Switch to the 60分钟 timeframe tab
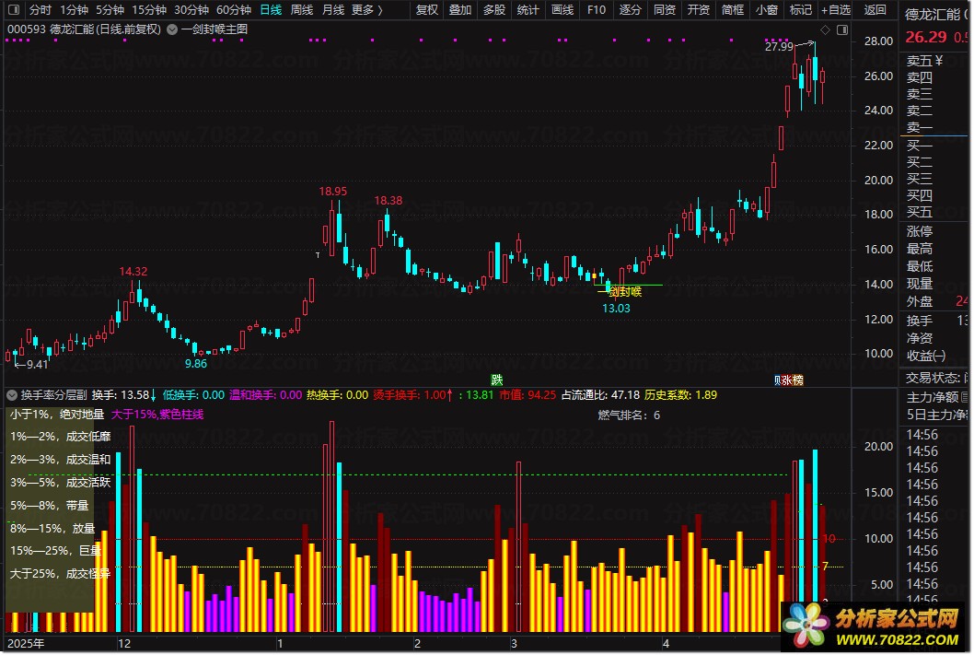 (234, 10)
